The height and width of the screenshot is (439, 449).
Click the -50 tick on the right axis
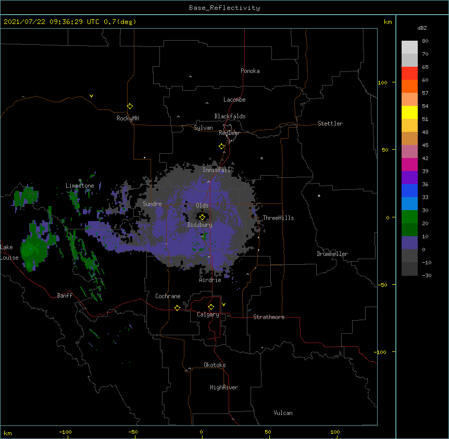pos(382,285)
